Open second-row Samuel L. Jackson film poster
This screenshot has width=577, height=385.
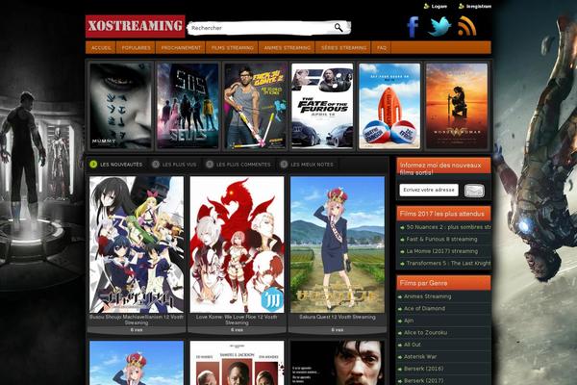[x=237, y=363]
